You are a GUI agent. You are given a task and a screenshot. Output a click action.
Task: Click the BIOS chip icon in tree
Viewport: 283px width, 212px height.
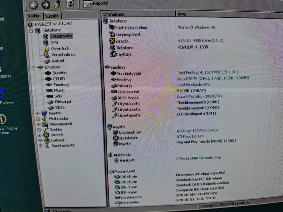[x=51, y=108]
